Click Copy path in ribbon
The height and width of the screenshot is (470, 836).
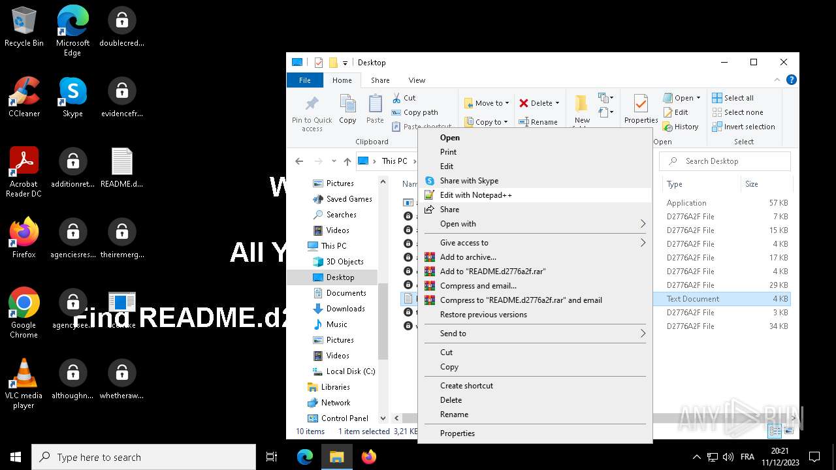pyautogui.click(x=415, y=112)
